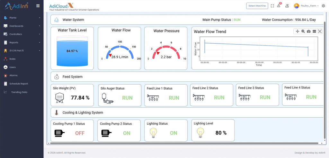Click the feeder line icon in Feed Line 3
Image resolution: width=329 pixels, height=158 pixels.
245,97
